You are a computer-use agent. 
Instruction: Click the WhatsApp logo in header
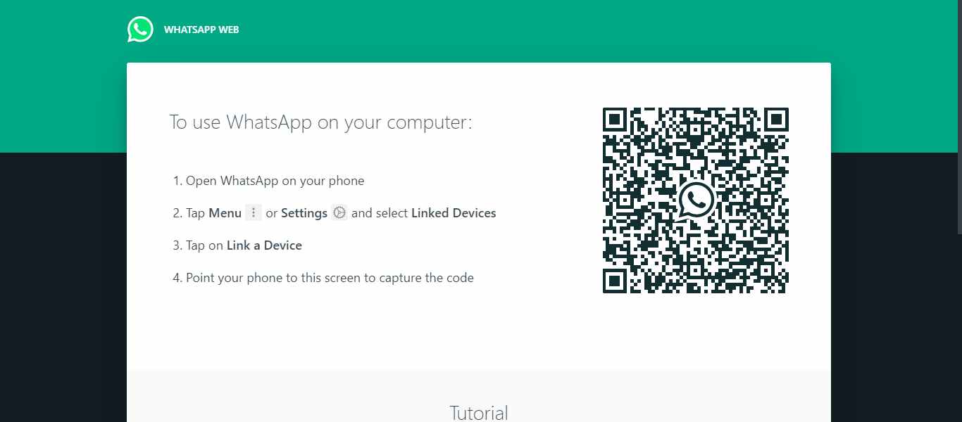coord(140,30)
